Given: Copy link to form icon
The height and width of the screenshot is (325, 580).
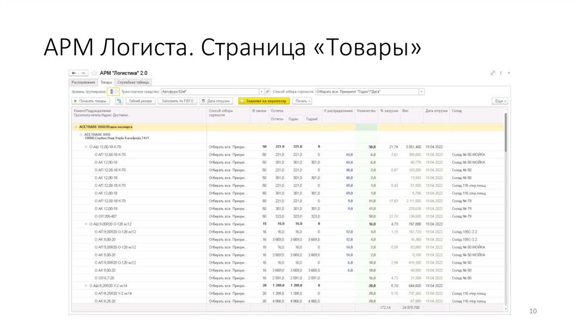Looking at the screenshot, I should [x=493, y=73].
